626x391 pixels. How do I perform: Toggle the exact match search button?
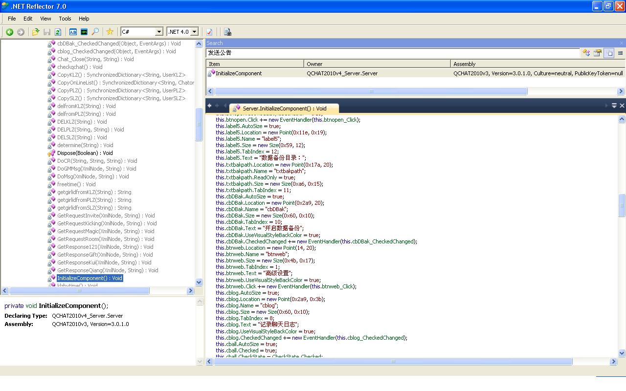click(x=609, y=53)
